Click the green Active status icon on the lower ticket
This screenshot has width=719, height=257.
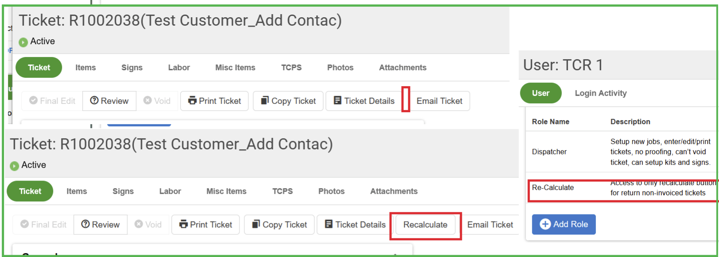(14, 166)
